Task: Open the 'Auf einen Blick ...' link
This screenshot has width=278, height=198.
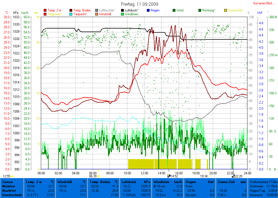Action: [x=264, y=3]
